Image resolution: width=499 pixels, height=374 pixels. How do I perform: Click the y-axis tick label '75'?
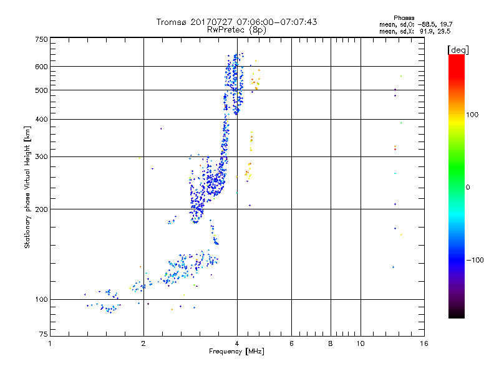[44, 334]
